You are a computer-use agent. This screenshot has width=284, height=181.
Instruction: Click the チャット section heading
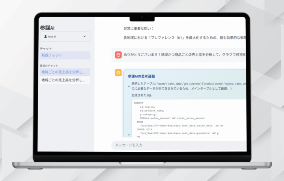click(46, 48)
